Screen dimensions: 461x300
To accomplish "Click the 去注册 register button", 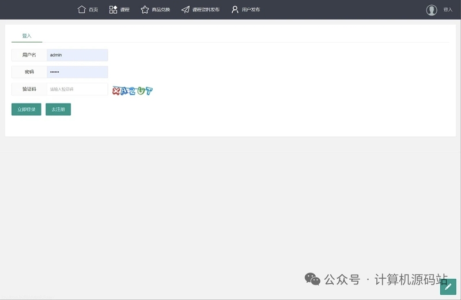I will [x=58, y=109].
